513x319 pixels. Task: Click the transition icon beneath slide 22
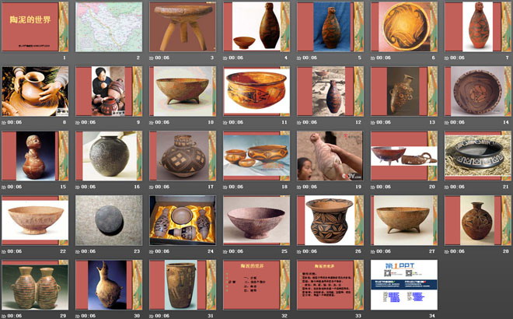[4, 251]
